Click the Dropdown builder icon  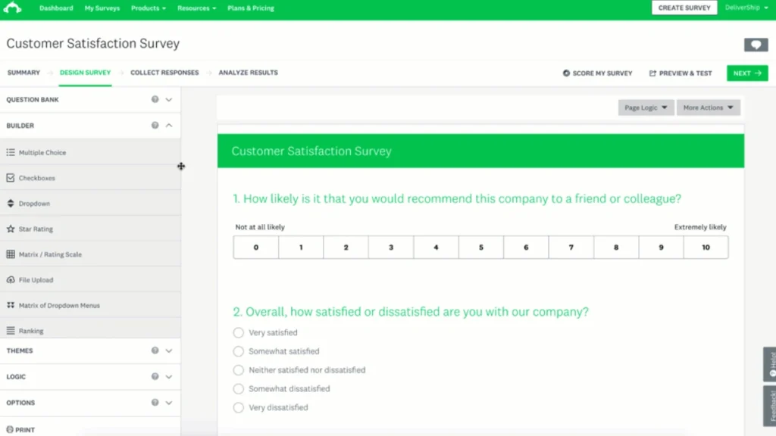11,203
